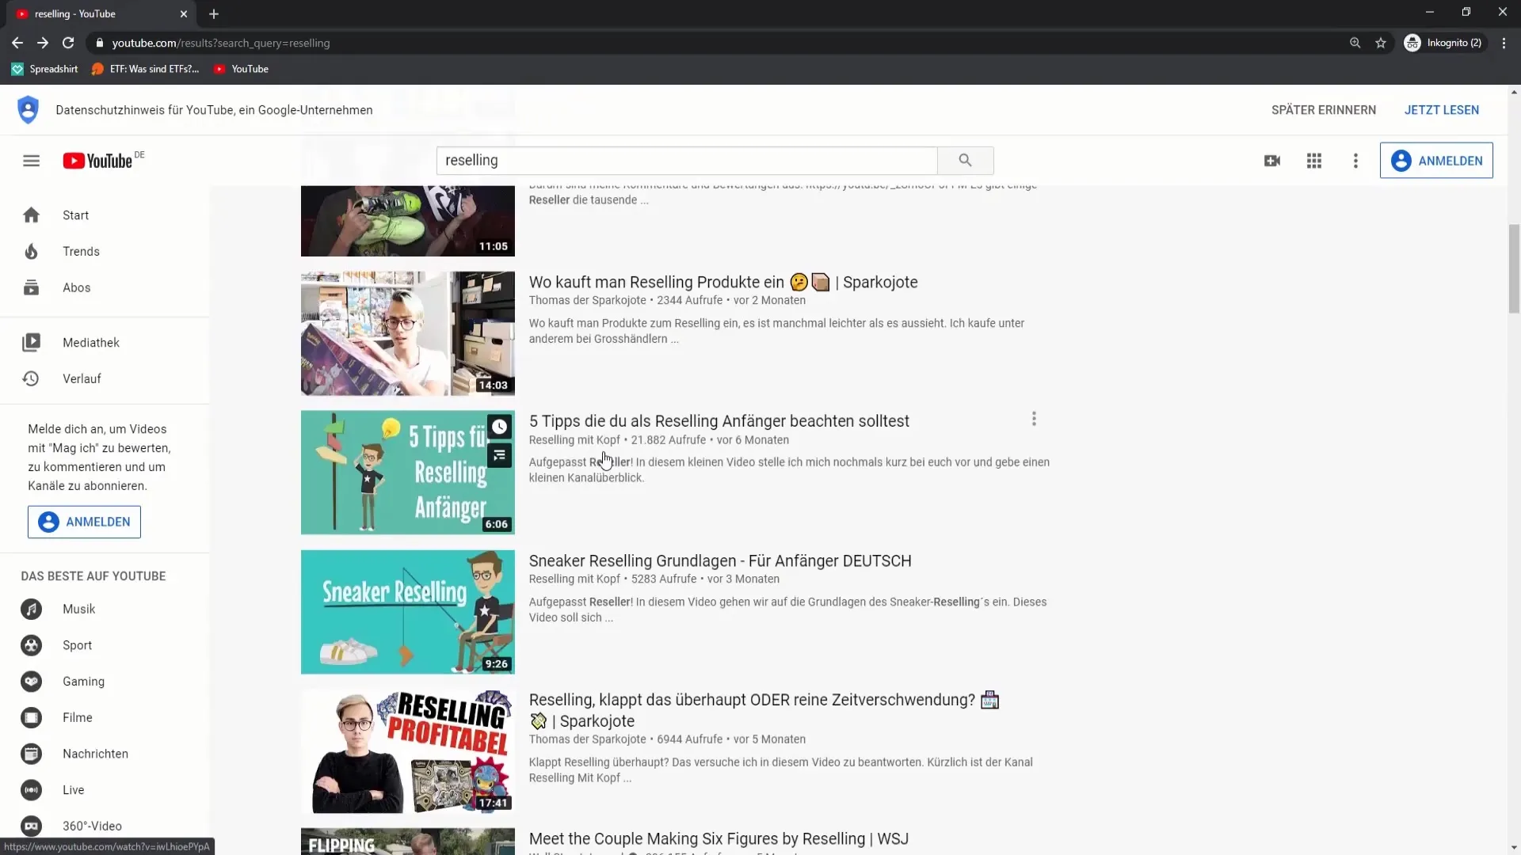Click the Sport icon in sidebar
This screenshot has height=855, width=1521.
31,645
